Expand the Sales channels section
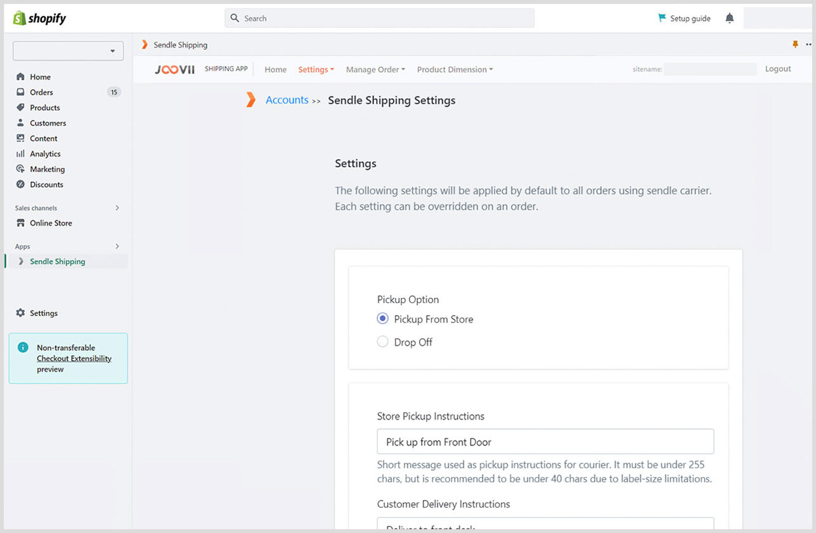Image resolution: width=816 pixels, height=533 pixels. point(117,208)
